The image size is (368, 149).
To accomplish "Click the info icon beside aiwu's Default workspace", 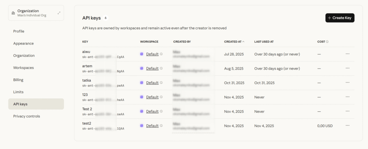I will pyautogui.click(x=161, y=54).
